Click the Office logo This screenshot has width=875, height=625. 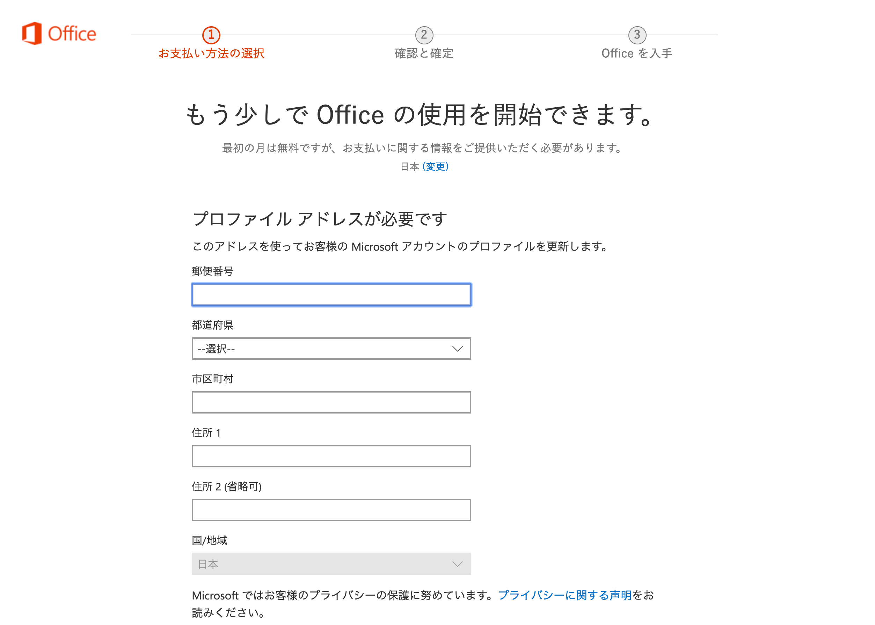59,34
